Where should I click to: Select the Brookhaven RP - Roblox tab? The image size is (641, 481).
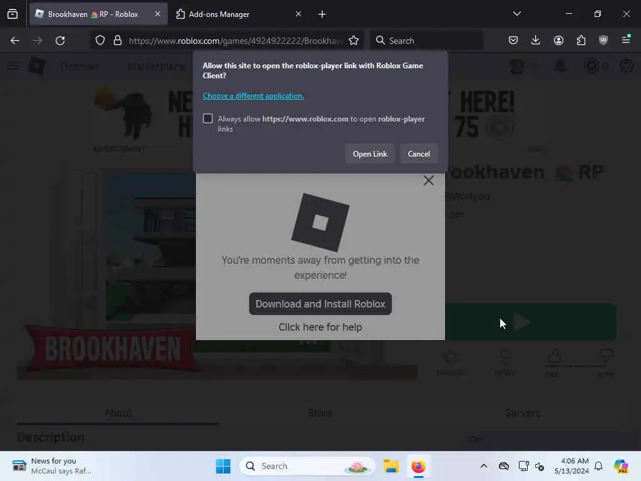click(98, 14)
